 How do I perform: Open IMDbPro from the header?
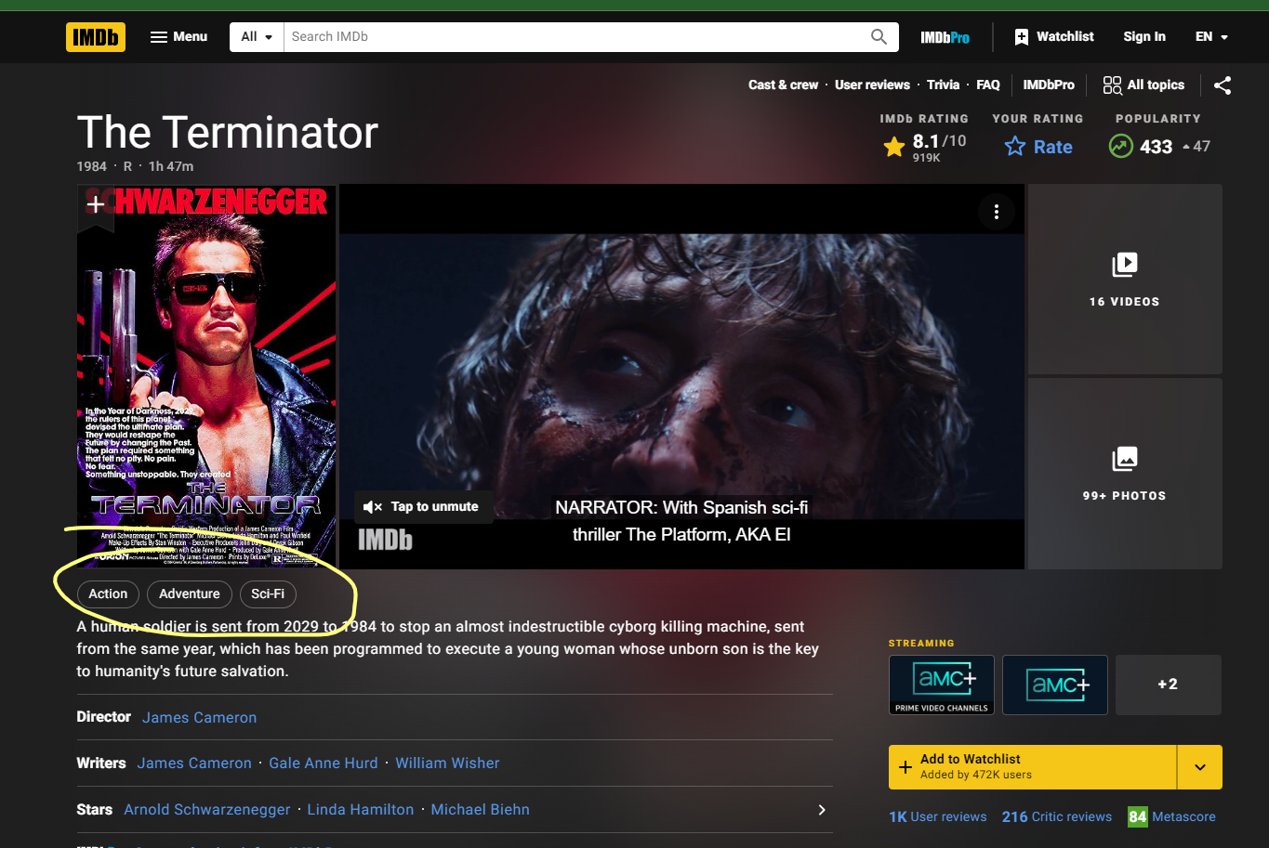click(945, 37)
